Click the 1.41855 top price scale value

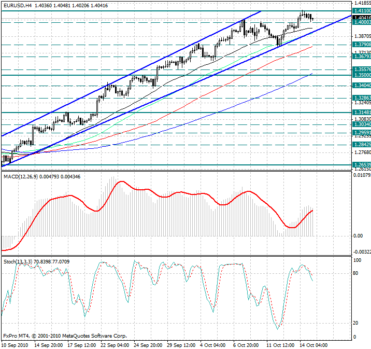tap(363, 3)
